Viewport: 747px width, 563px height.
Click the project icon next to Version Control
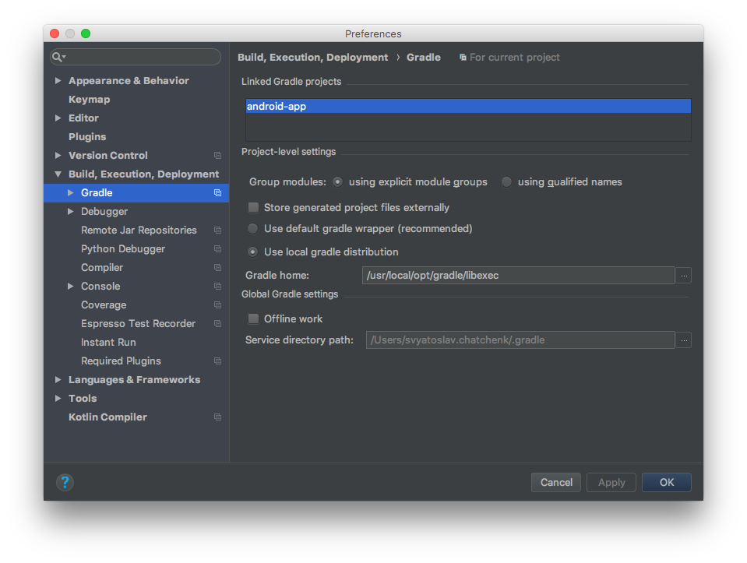[x=217, y=155]
